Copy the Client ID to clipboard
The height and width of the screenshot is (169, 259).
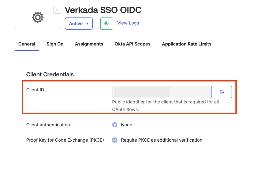[x=222, y=92]
